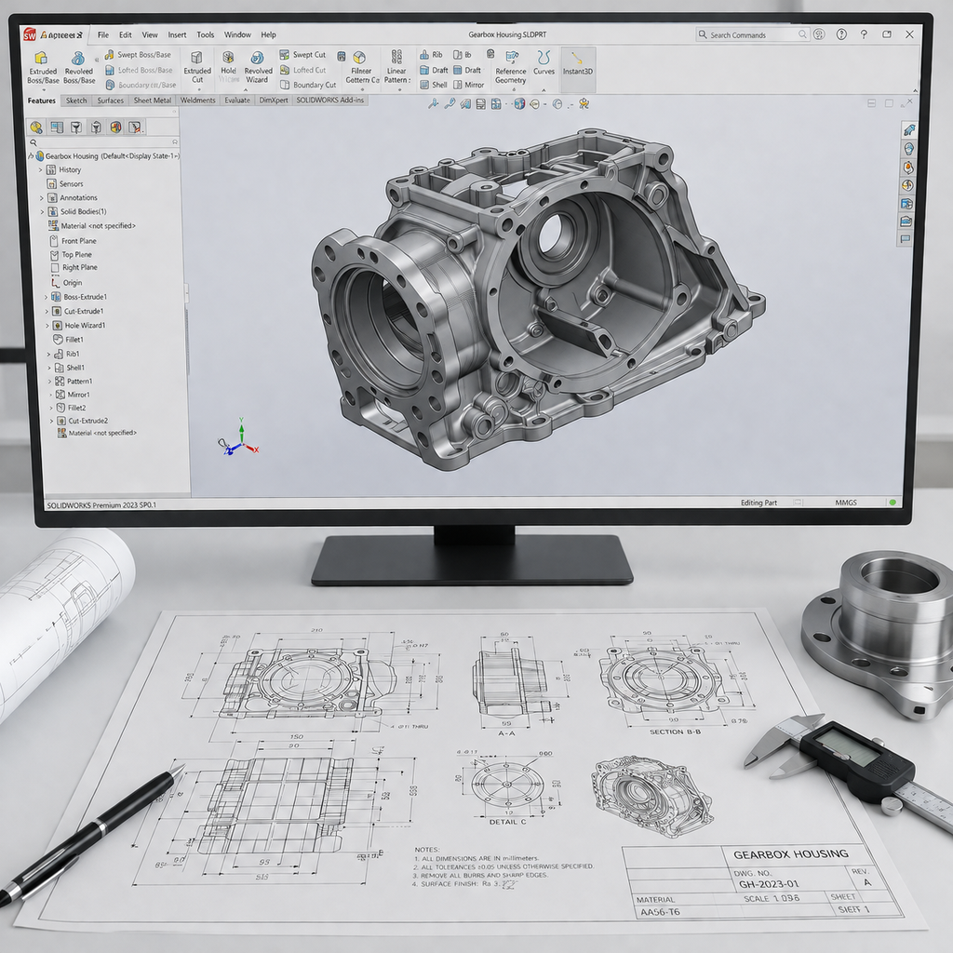Choose the Lofted Boss/Base command
The height and width of the screenshot is (953, 953).
[x=139, y=70]
